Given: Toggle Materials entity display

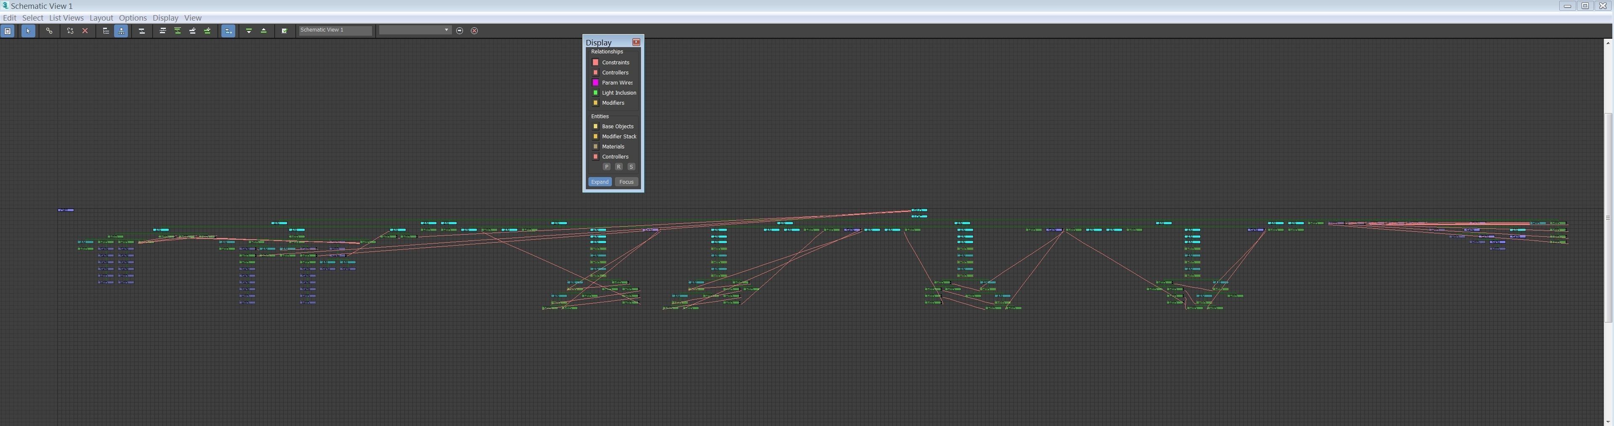Looking at the screenshot, I should [x=596, y=147].
